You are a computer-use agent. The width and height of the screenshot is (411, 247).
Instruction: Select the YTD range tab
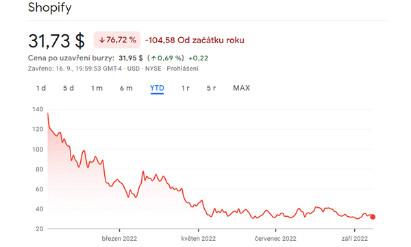pyautogui.click(x=157, y=88)
